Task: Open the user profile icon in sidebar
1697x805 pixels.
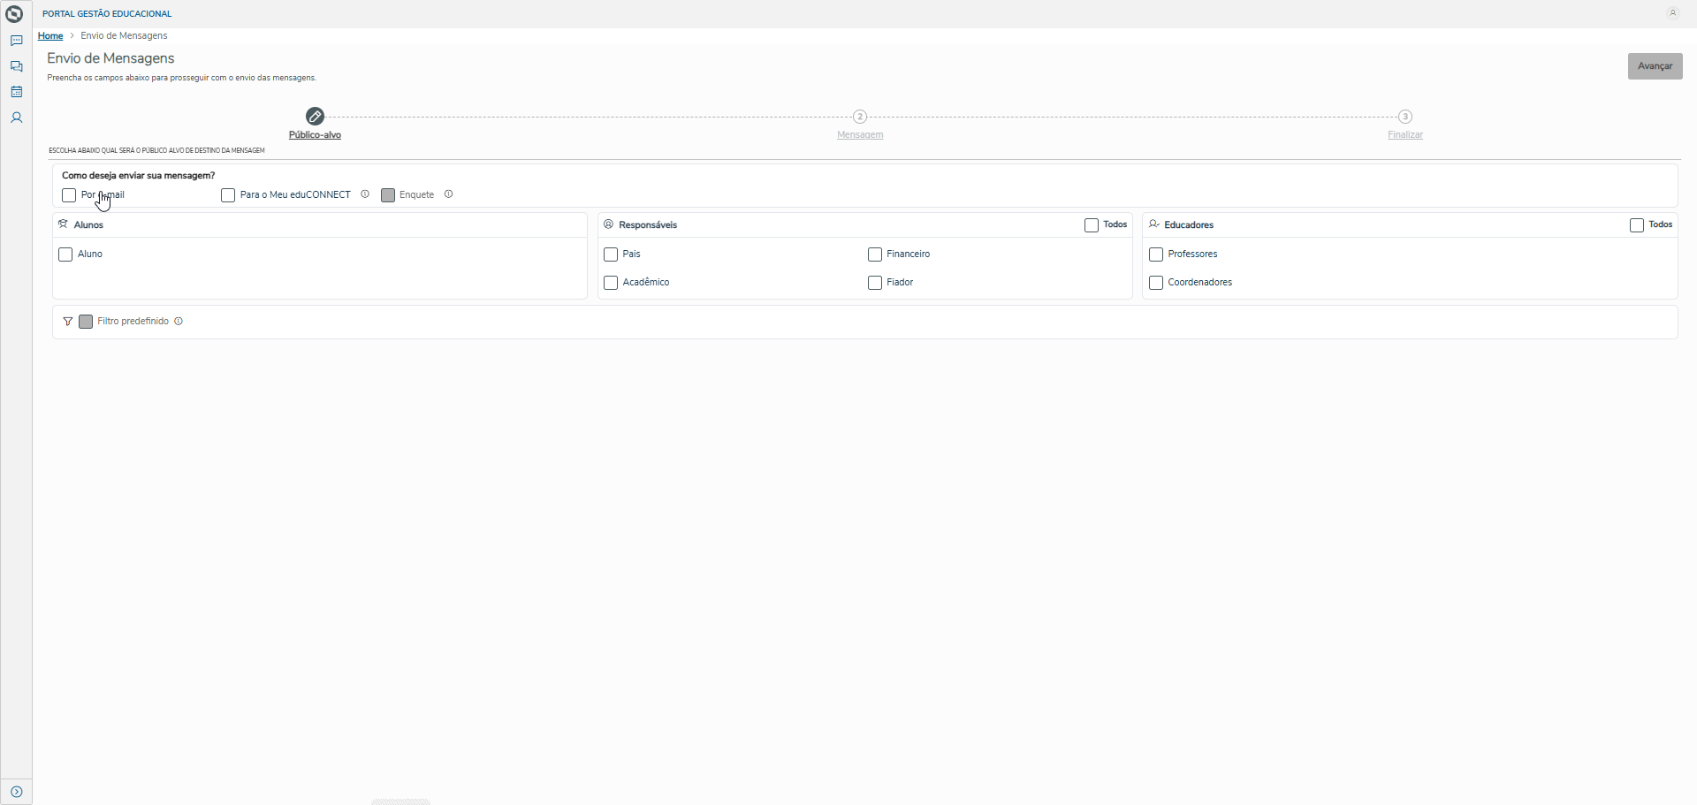Action: tap(16, 118)
